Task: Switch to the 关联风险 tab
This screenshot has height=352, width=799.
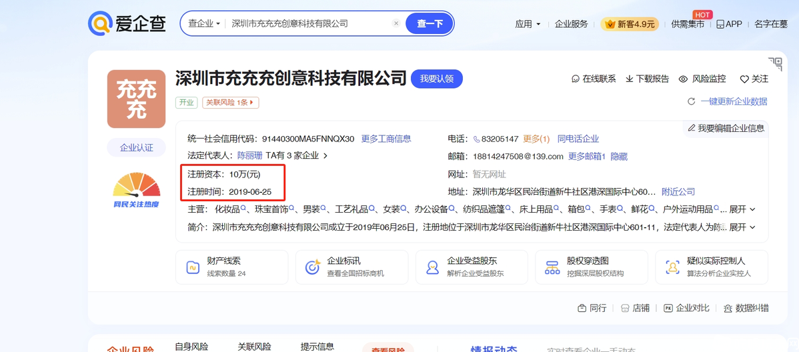Action: pos(254,347)
